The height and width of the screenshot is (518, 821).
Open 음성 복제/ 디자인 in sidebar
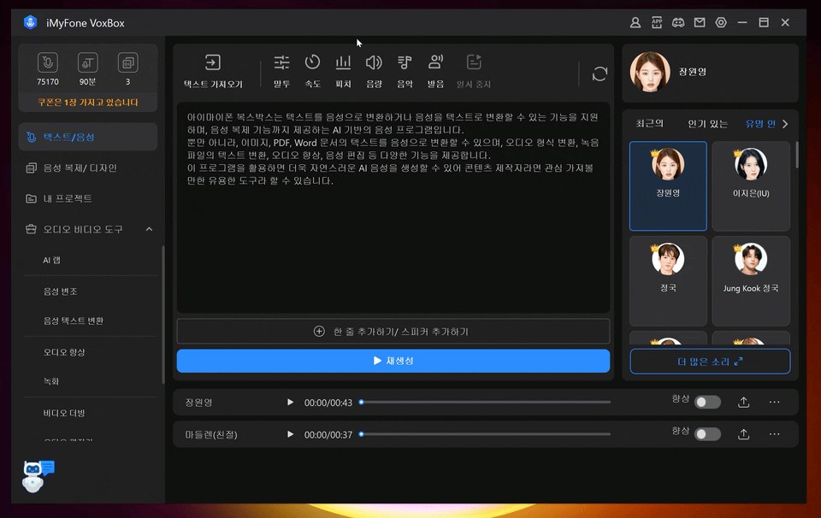coord(88,168)
